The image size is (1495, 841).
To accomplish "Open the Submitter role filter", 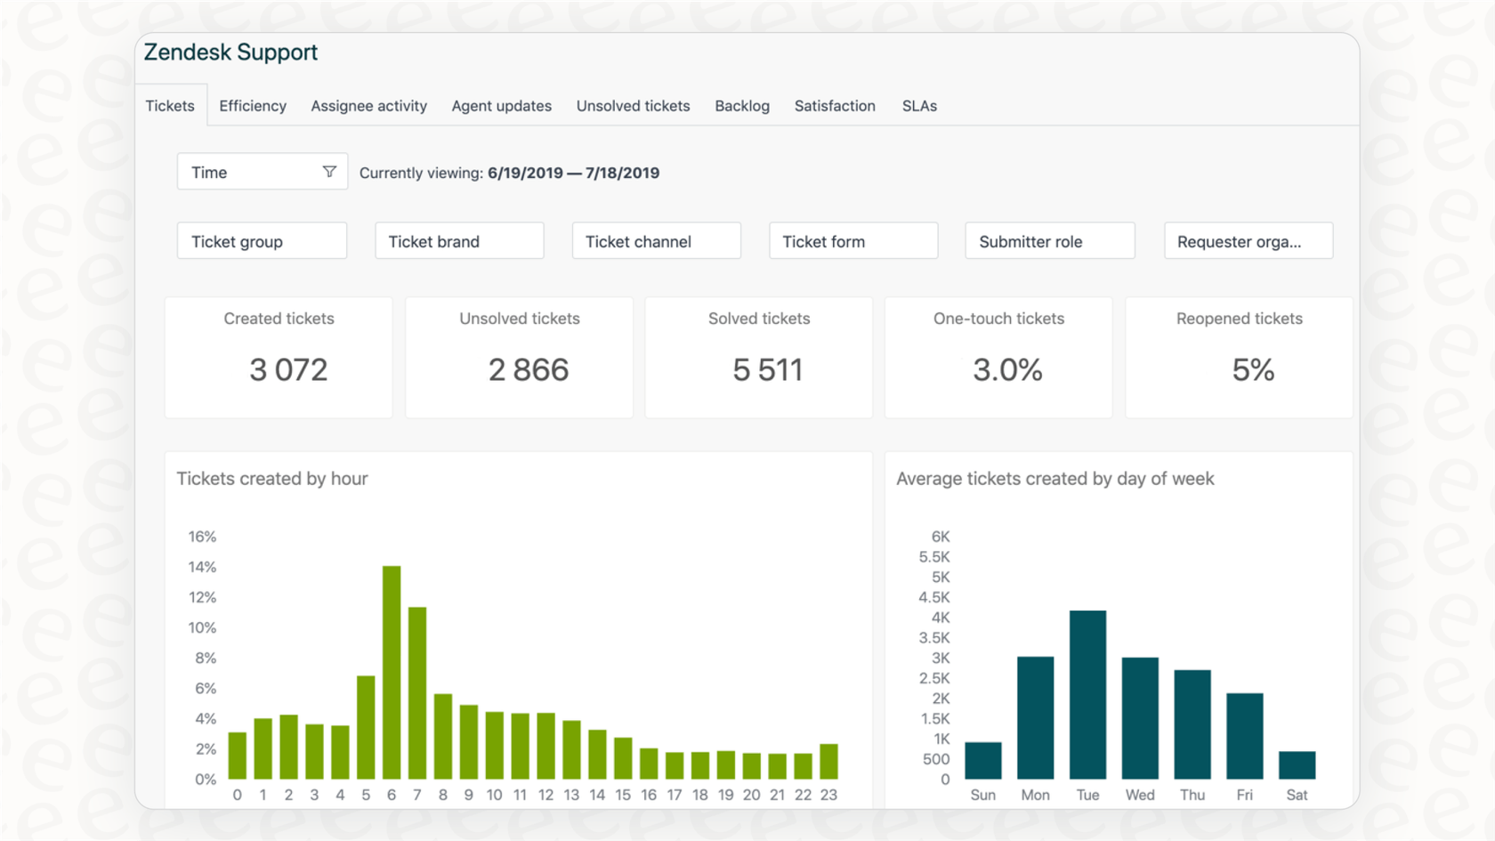I will pos(1049,240).
